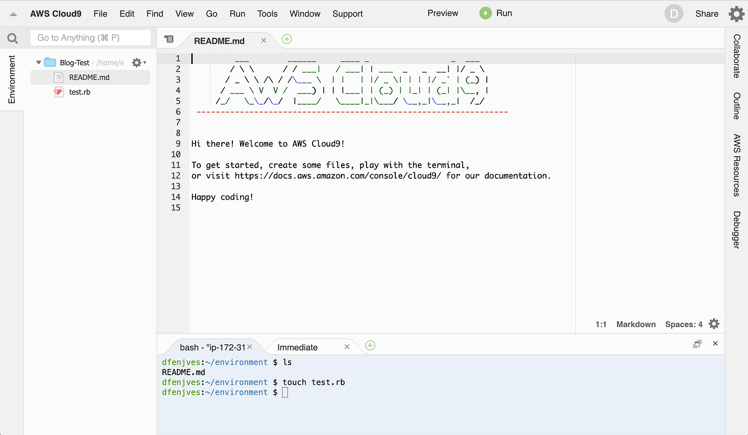Image resolution: width=748 pixels, height=435 pixels.
Task: Click the README.md file icon in tree
Action: click(x=59, y=77)
